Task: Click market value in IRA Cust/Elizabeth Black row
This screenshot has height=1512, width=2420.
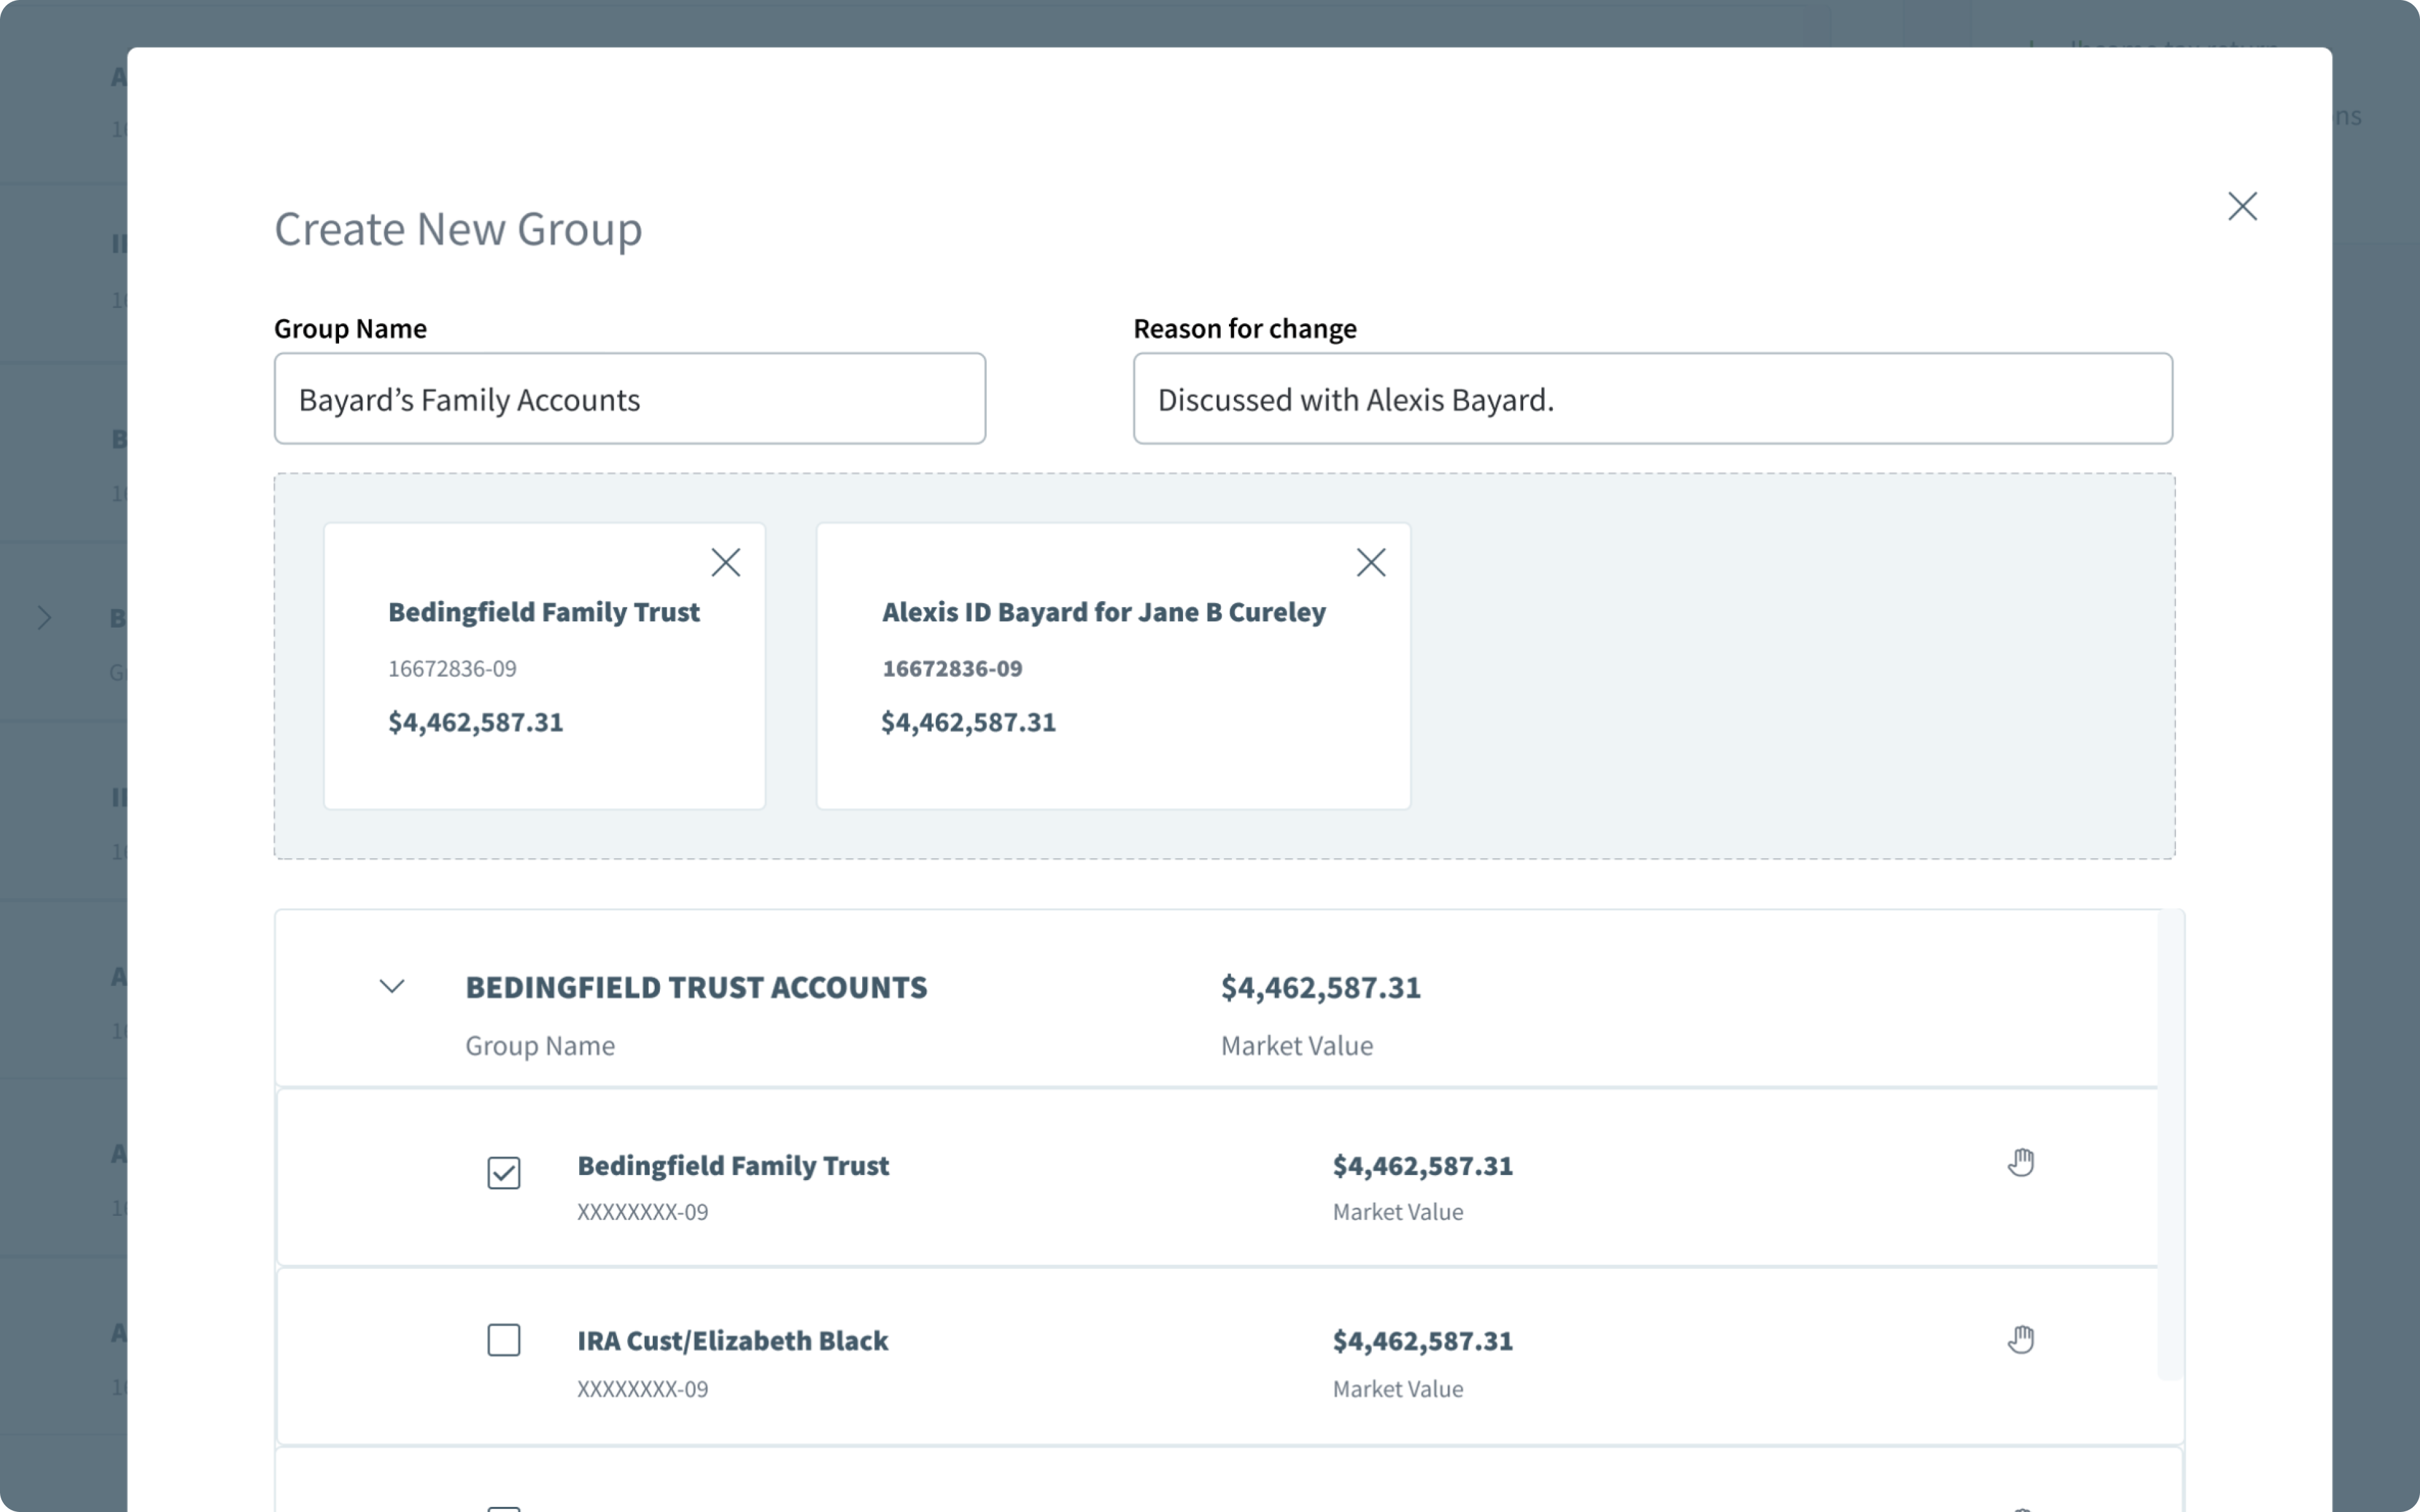Action: point(1422,1340)
